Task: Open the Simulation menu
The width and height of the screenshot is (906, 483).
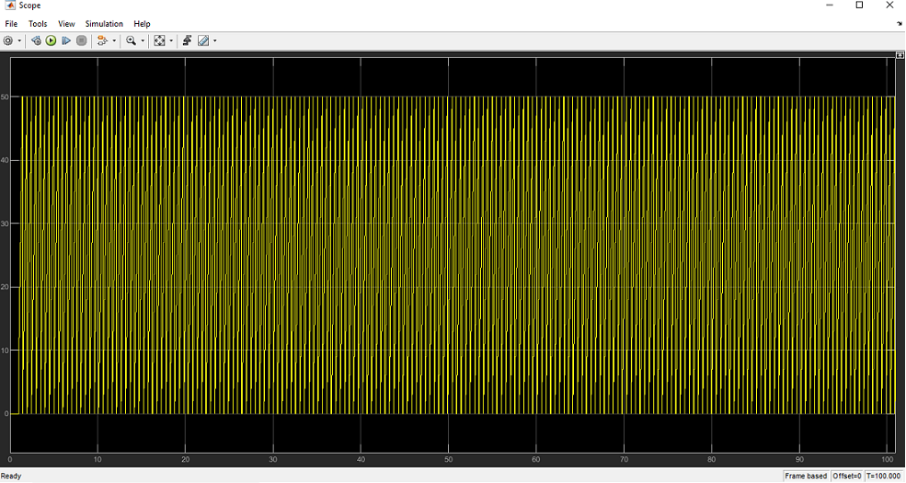Action: click(x=104, y=24)
